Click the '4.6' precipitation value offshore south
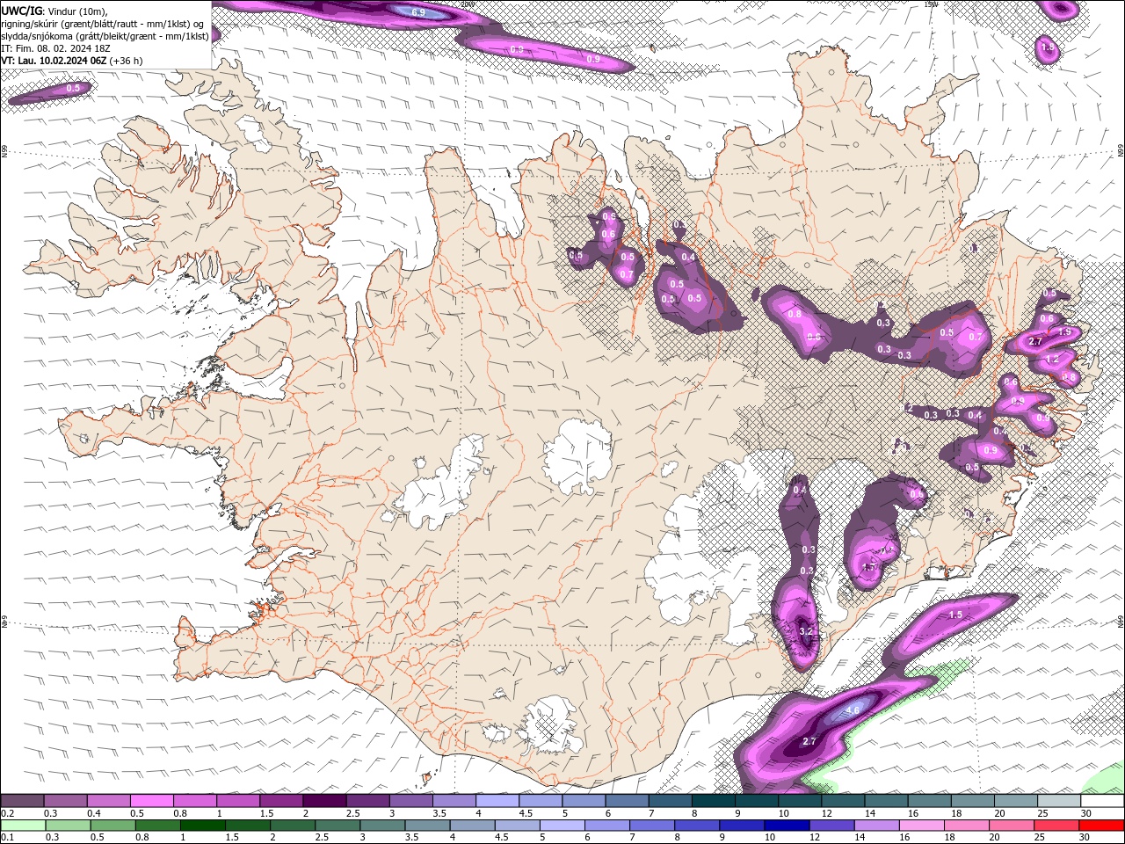This screenshot has height=844, width=1125. tap(852, 709)
